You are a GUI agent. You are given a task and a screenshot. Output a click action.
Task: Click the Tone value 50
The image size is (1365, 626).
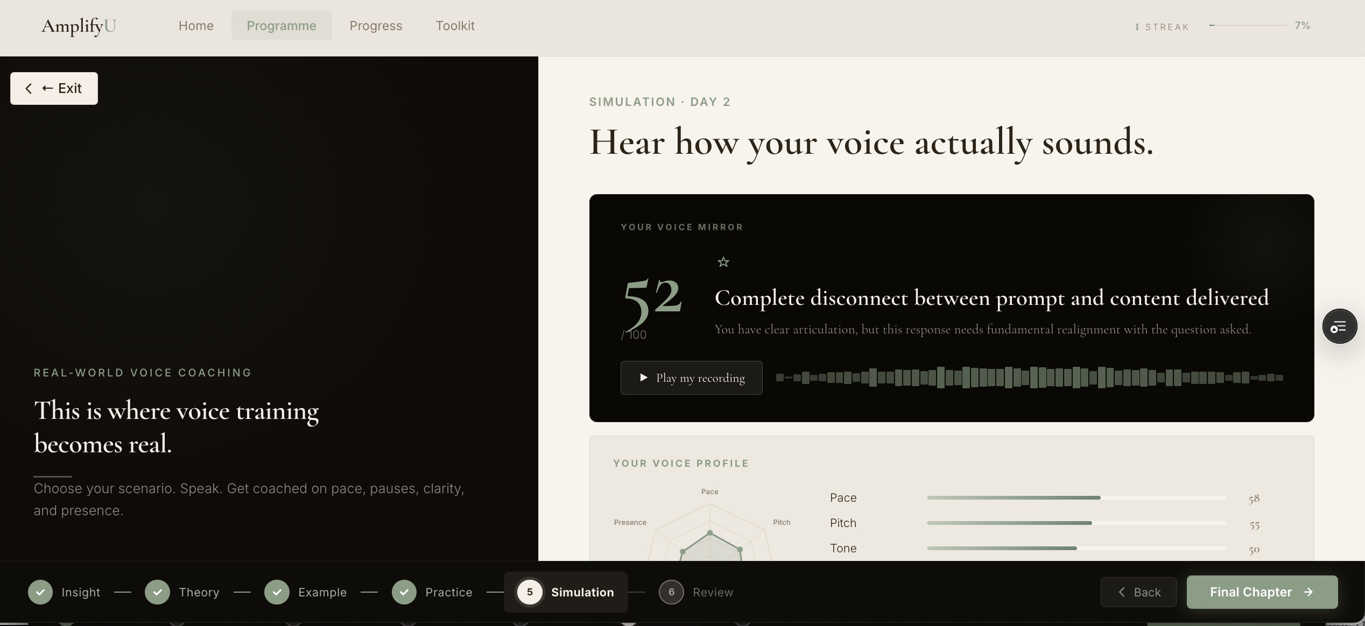coord(1254,550)
